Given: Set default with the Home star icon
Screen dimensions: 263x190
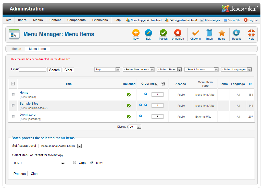Looking at the screenshot, I should tap(221, 33).
